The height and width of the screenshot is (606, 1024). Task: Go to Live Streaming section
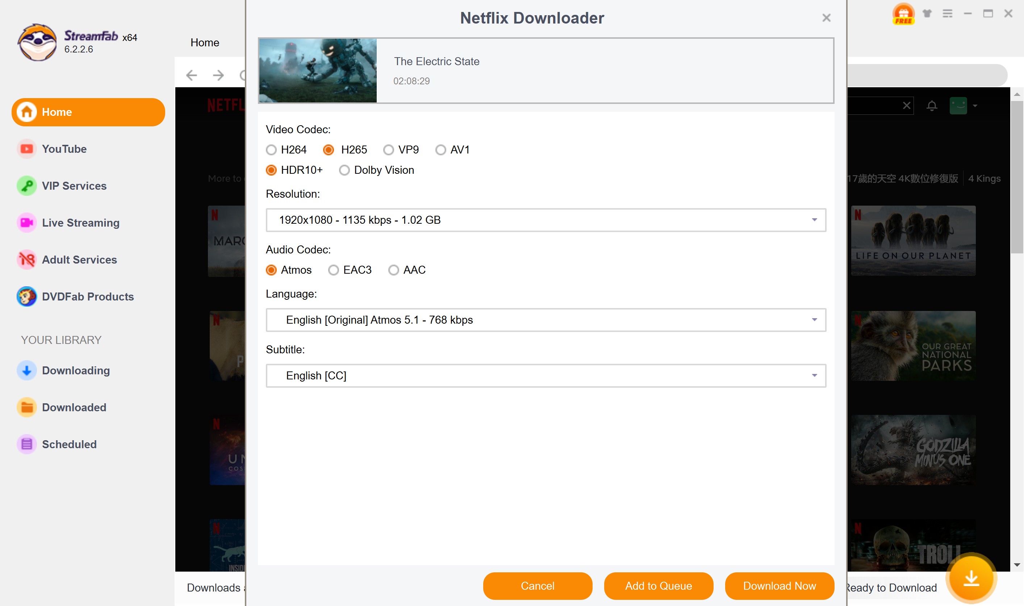click(80, 223)
